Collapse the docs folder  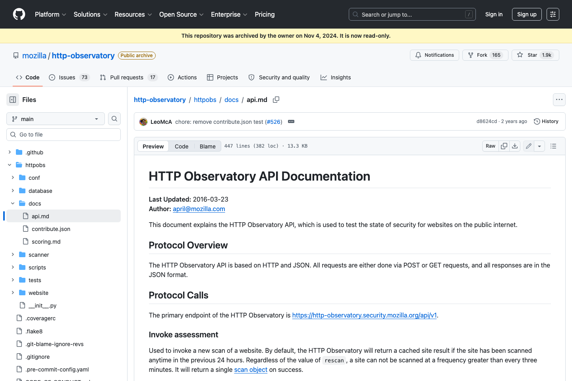click(12, 203)
